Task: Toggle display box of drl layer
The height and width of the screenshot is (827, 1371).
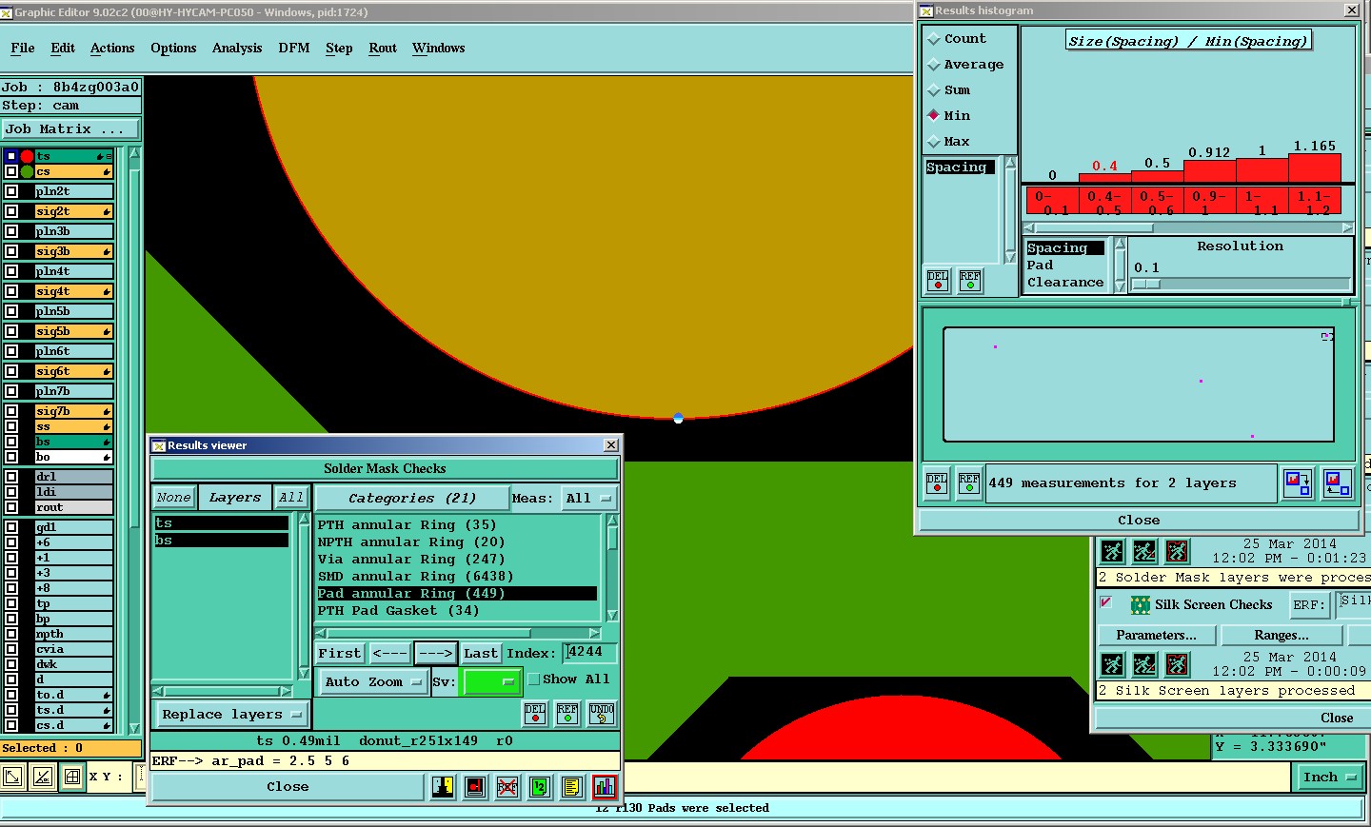Action: (x=11, y=477)
